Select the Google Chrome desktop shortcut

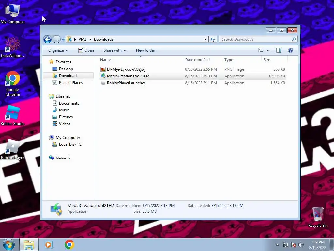(x=13, y=84)
